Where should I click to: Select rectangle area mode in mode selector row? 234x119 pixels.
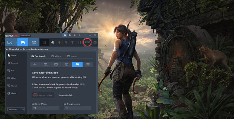pos(46,64)
